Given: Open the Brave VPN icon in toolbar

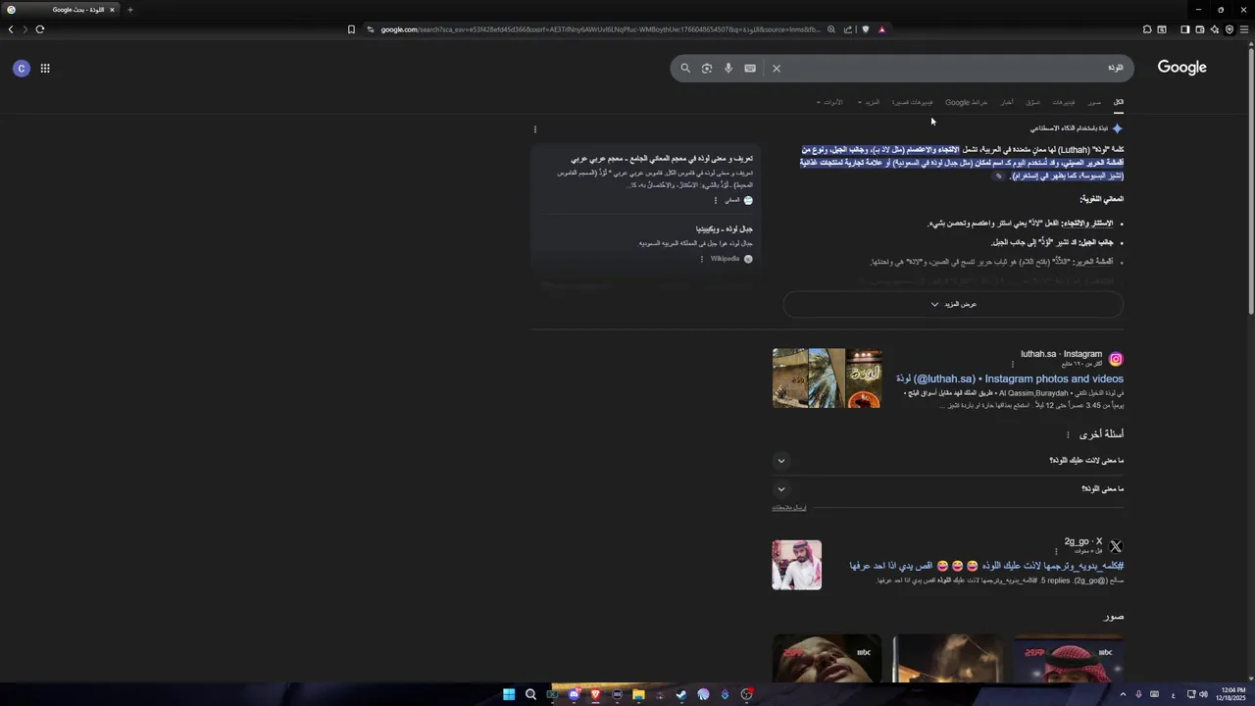Looking at the screenshot, I should point(1229,29).
